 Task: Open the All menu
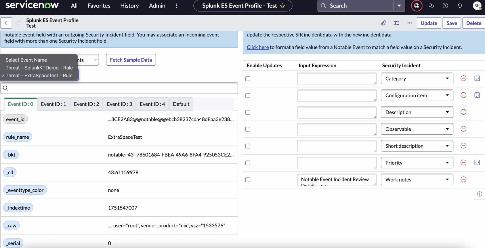click(x=74, y=6)
